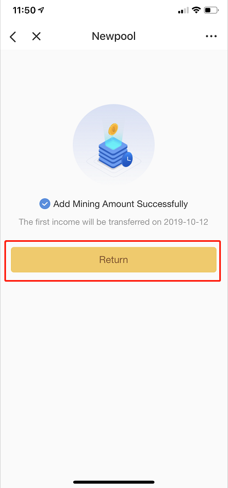Click the blue success checkmark icon
This screenshot has width=228, height=488.
tap(45, 204)
